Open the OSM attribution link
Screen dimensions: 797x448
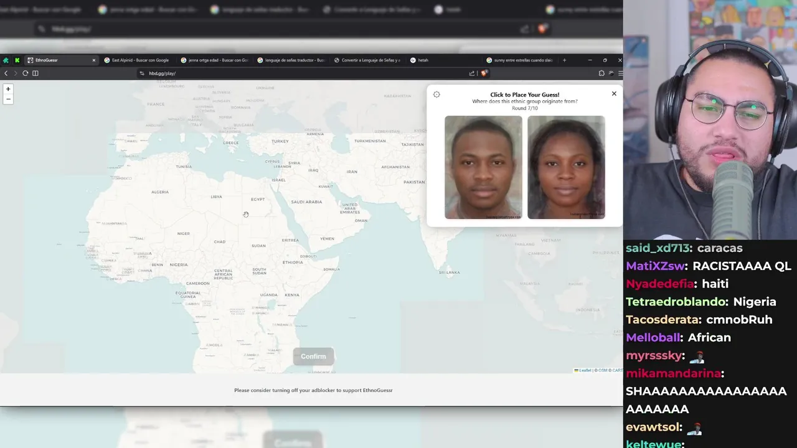click(x=603, y=370)
